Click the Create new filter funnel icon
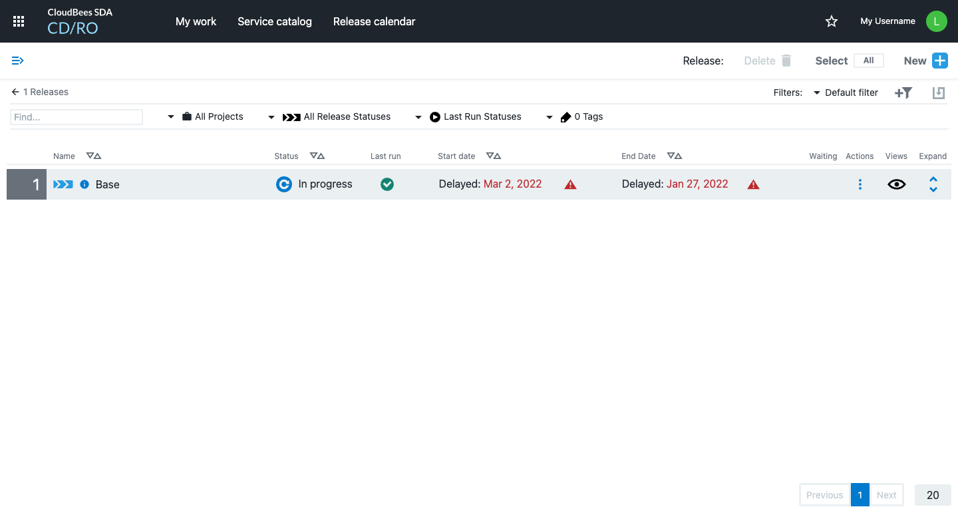 tap(903, 92)
